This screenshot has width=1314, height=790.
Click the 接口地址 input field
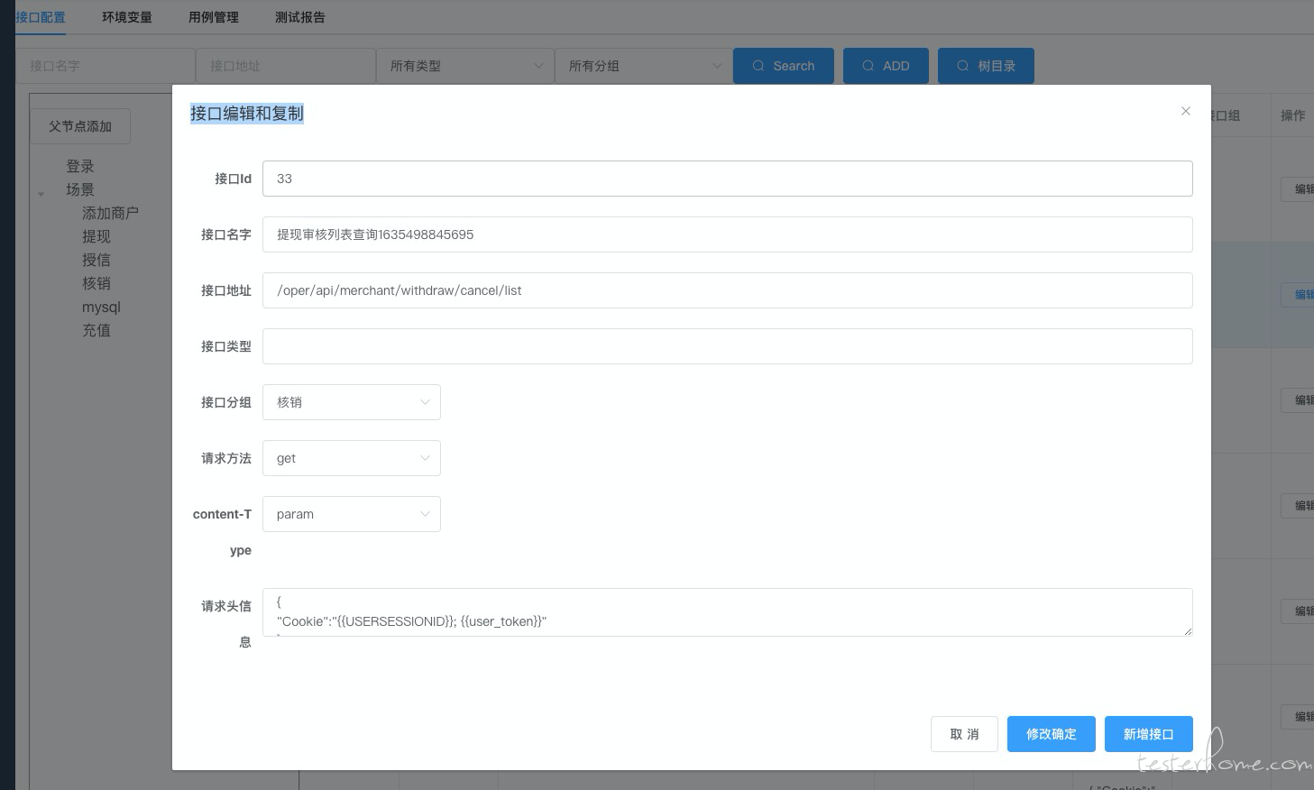(727, 290)
